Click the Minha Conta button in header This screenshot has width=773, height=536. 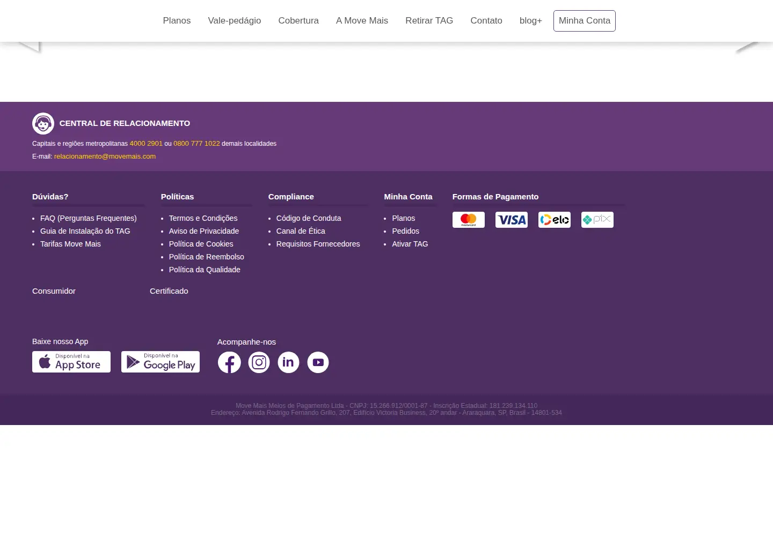pyautogui.click(x=585, y=21)
